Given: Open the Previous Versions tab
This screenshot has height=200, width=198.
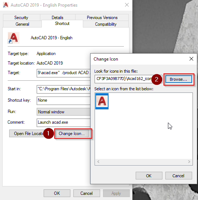Looking at the screenshot, I should point(102,18).
